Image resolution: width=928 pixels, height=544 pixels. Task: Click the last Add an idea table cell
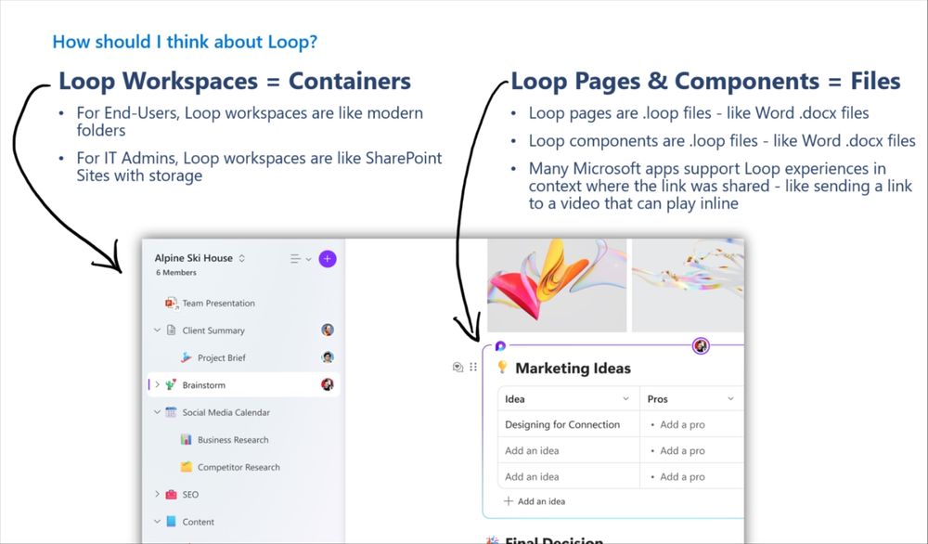click(569, 476)
